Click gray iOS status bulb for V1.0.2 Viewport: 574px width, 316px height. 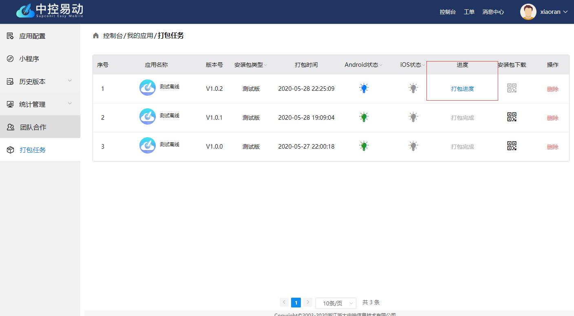click(x=413, y=88)
